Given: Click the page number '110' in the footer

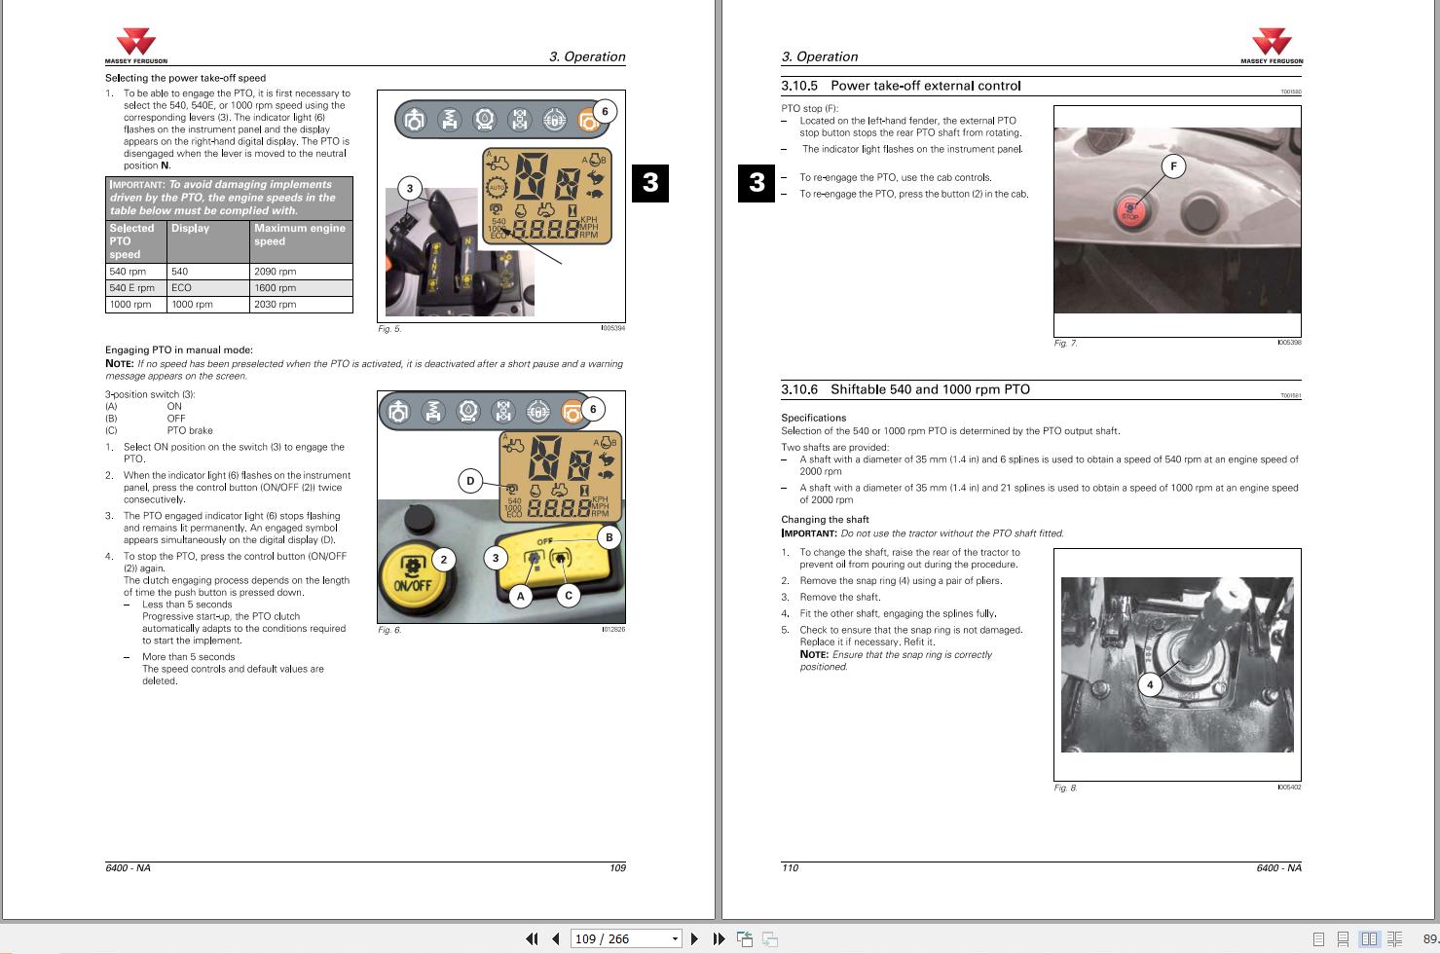Looking at the screenshot, I should (790, 868).
